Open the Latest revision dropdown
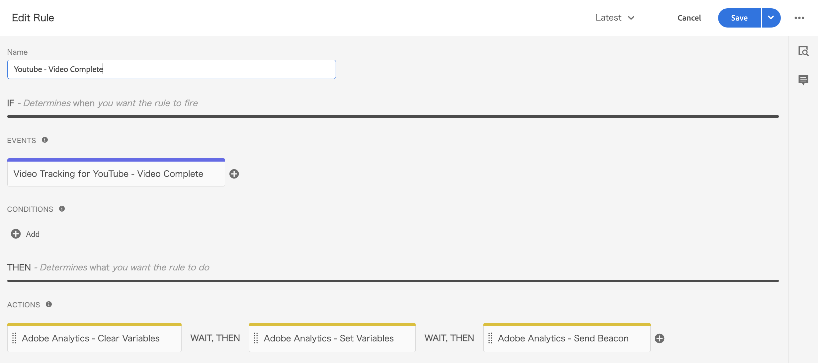Viewport: 818px width, 363px height. click(614, 18)
